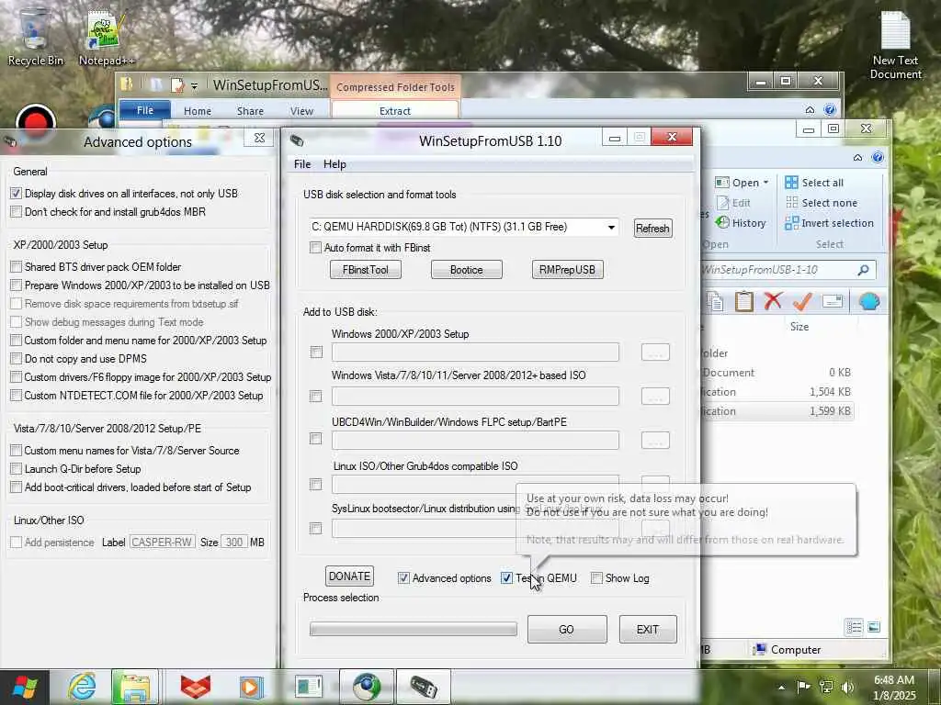941x705 pixels.
Task: Enable Launch Q-Dir before Setup
Action: pyautogui.click(x=17, y=469)
